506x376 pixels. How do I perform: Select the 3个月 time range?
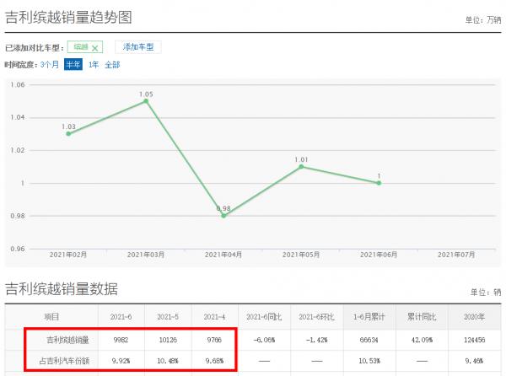pos(50,64)
